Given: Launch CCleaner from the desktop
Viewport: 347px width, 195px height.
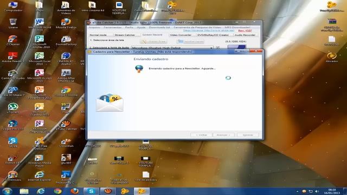Looking at the screenshot, I should coord(13,40).
